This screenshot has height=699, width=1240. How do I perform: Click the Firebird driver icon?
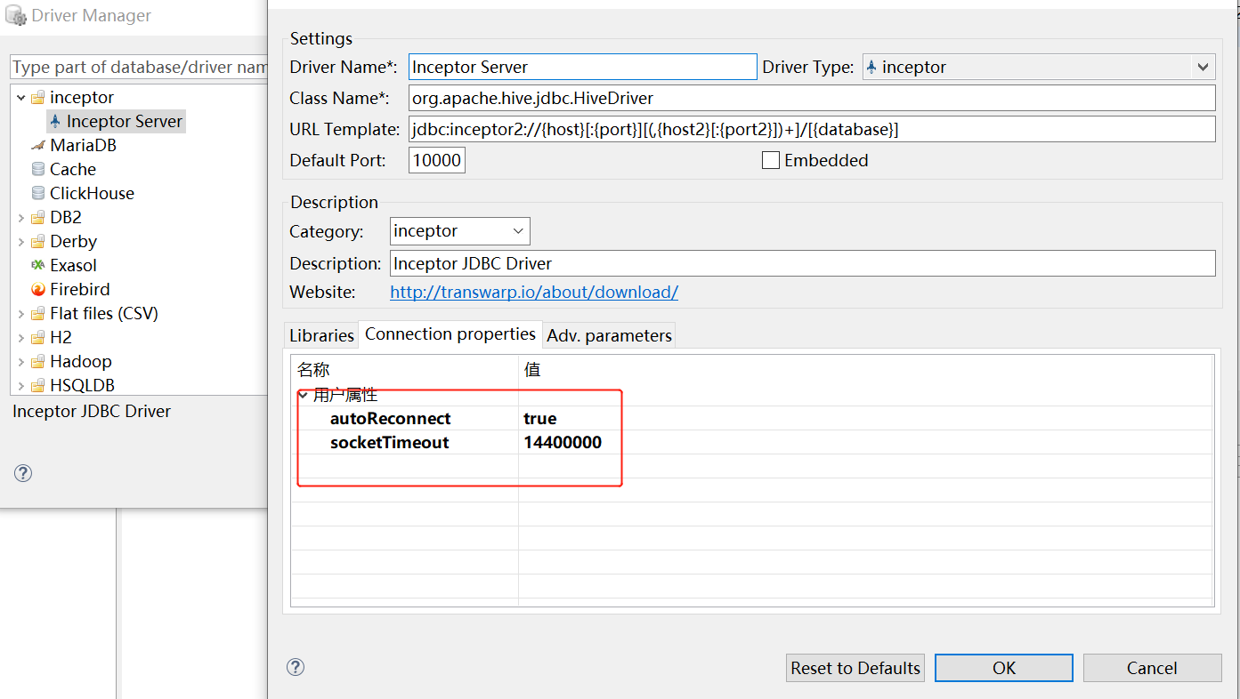pyautogui.click(x=37, y=290)
